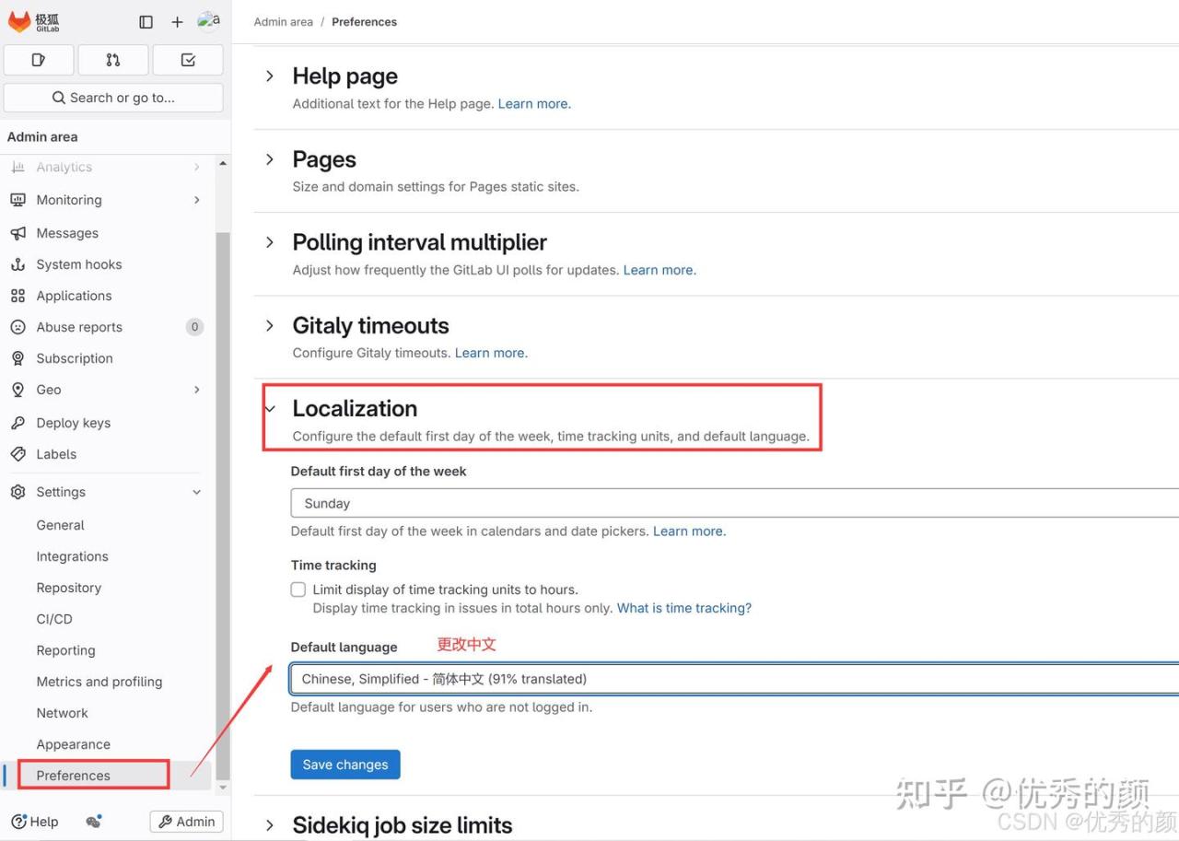1179x841 pixels.
Task: Click the Admin button at bottom
Action: pyautogui.click(x=186, y=822)
